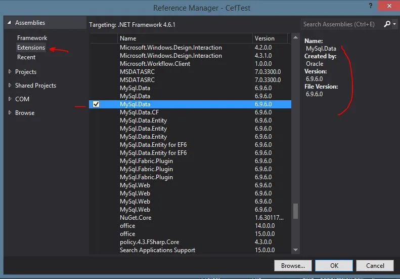This screenshot has width=400, height=279.
Task: Select Microsoft.Windows.Design.Interaction version 4.3.1.0
Action: (x=190, y=56)
